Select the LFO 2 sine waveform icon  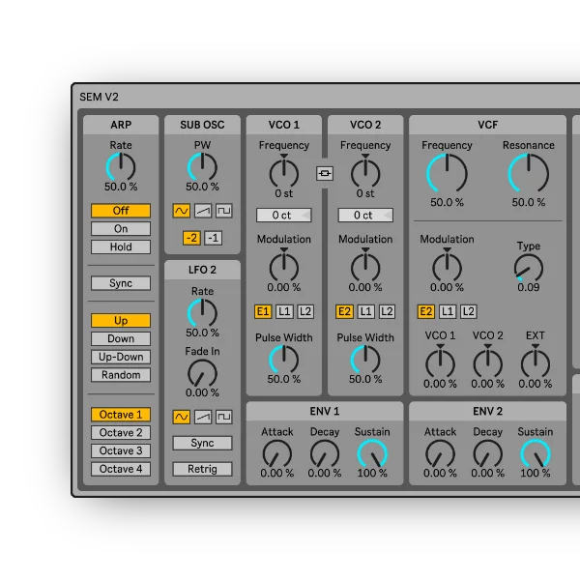click(x=182, y=417)
